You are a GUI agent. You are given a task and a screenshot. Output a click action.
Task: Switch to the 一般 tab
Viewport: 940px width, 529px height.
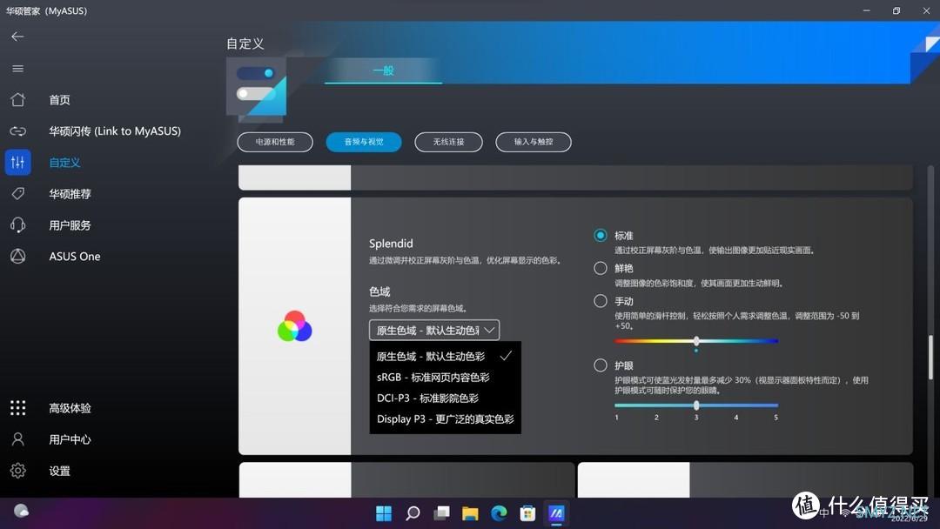(383, 70)
